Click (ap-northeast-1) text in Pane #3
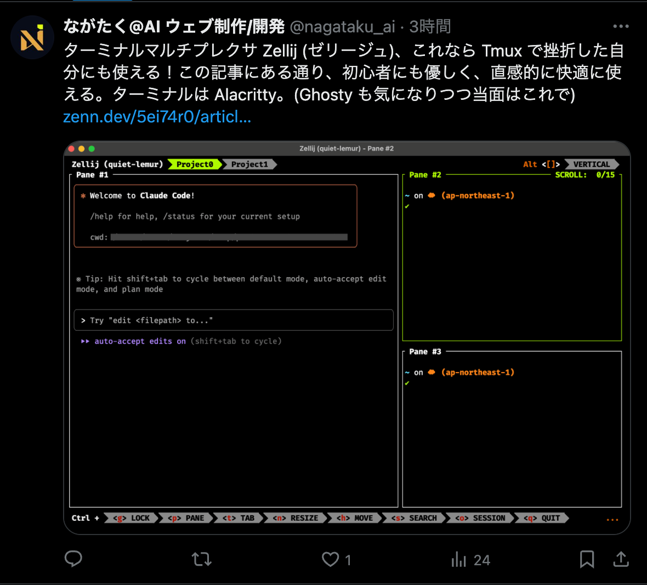 (478, 373)
